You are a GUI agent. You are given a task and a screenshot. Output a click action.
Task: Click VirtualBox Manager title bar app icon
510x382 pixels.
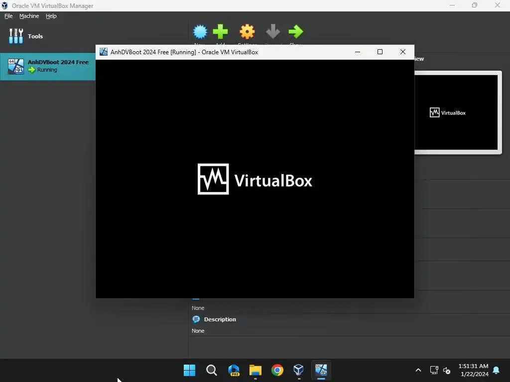(4, 5)
